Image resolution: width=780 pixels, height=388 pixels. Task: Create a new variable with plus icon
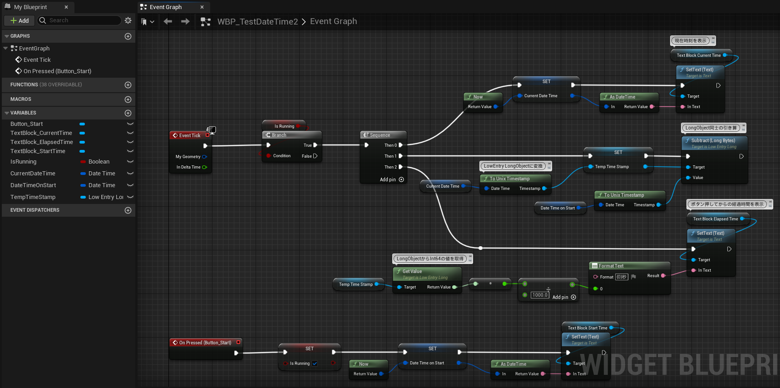click(128, 113)
